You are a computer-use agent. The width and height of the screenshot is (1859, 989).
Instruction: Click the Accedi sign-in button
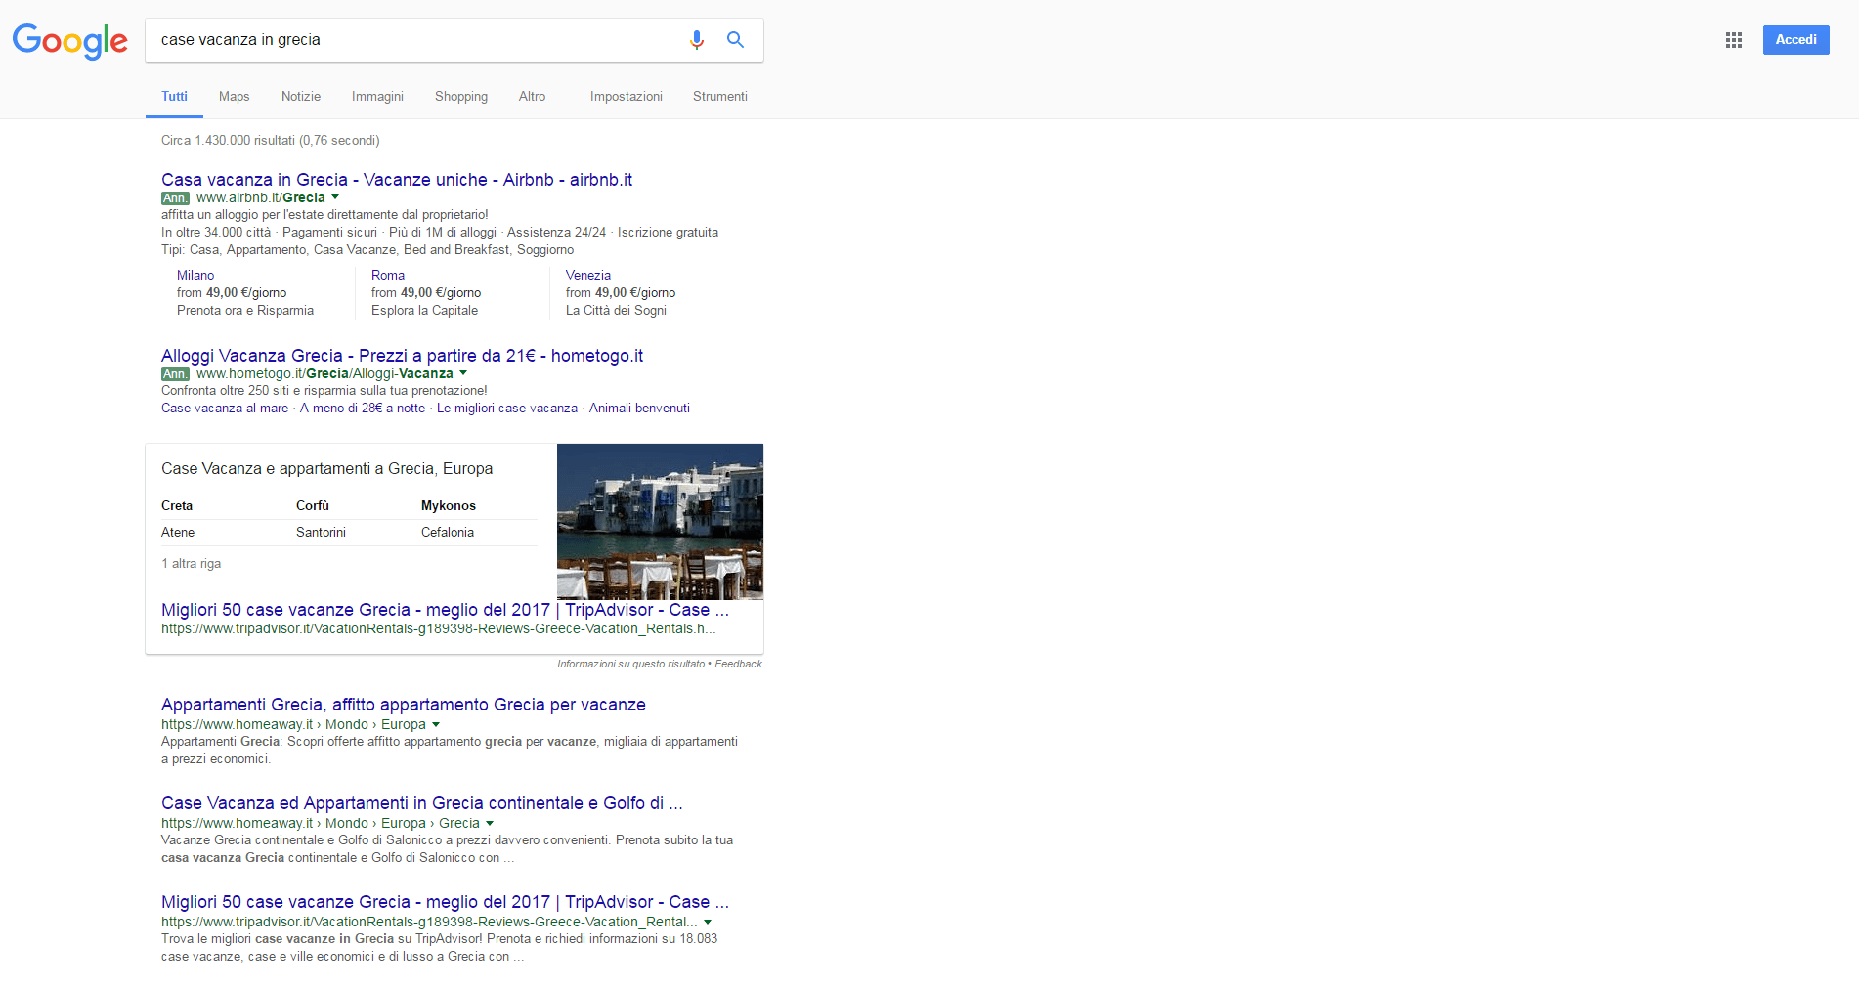tap(1795, 40)
